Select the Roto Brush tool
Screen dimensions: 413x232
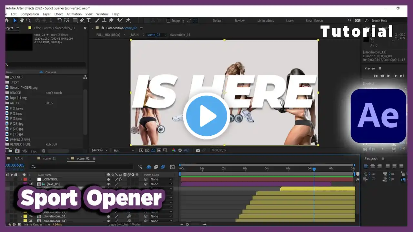click(120, 20)
